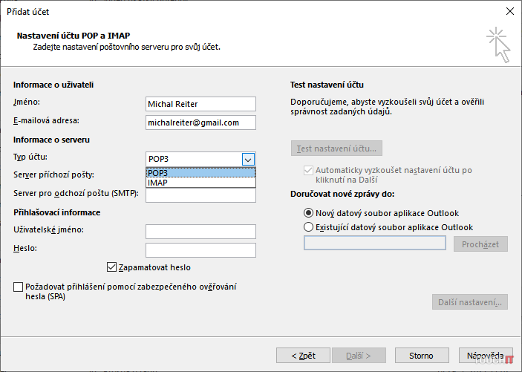Click the Heslo password field

coord(200,250)
